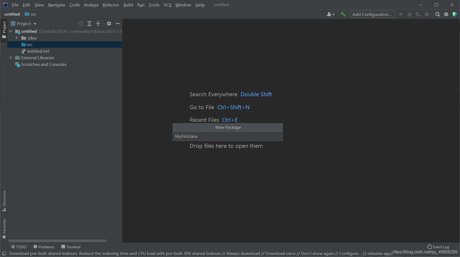Click the Run with Coverage icon
The height and width of the screenshot is (257, 460).
tap(418, 14)
